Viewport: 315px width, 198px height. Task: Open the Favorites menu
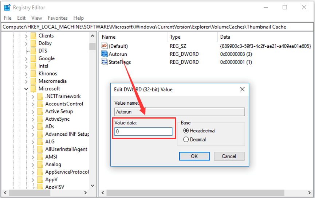point(58,18)
